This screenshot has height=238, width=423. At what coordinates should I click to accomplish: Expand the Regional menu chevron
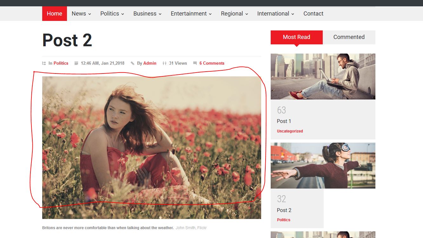coord(247,14)
